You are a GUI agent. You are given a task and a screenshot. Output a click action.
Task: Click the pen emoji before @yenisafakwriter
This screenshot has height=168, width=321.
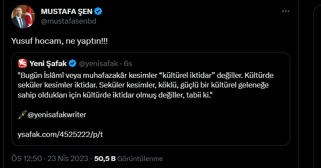[22, 115]
